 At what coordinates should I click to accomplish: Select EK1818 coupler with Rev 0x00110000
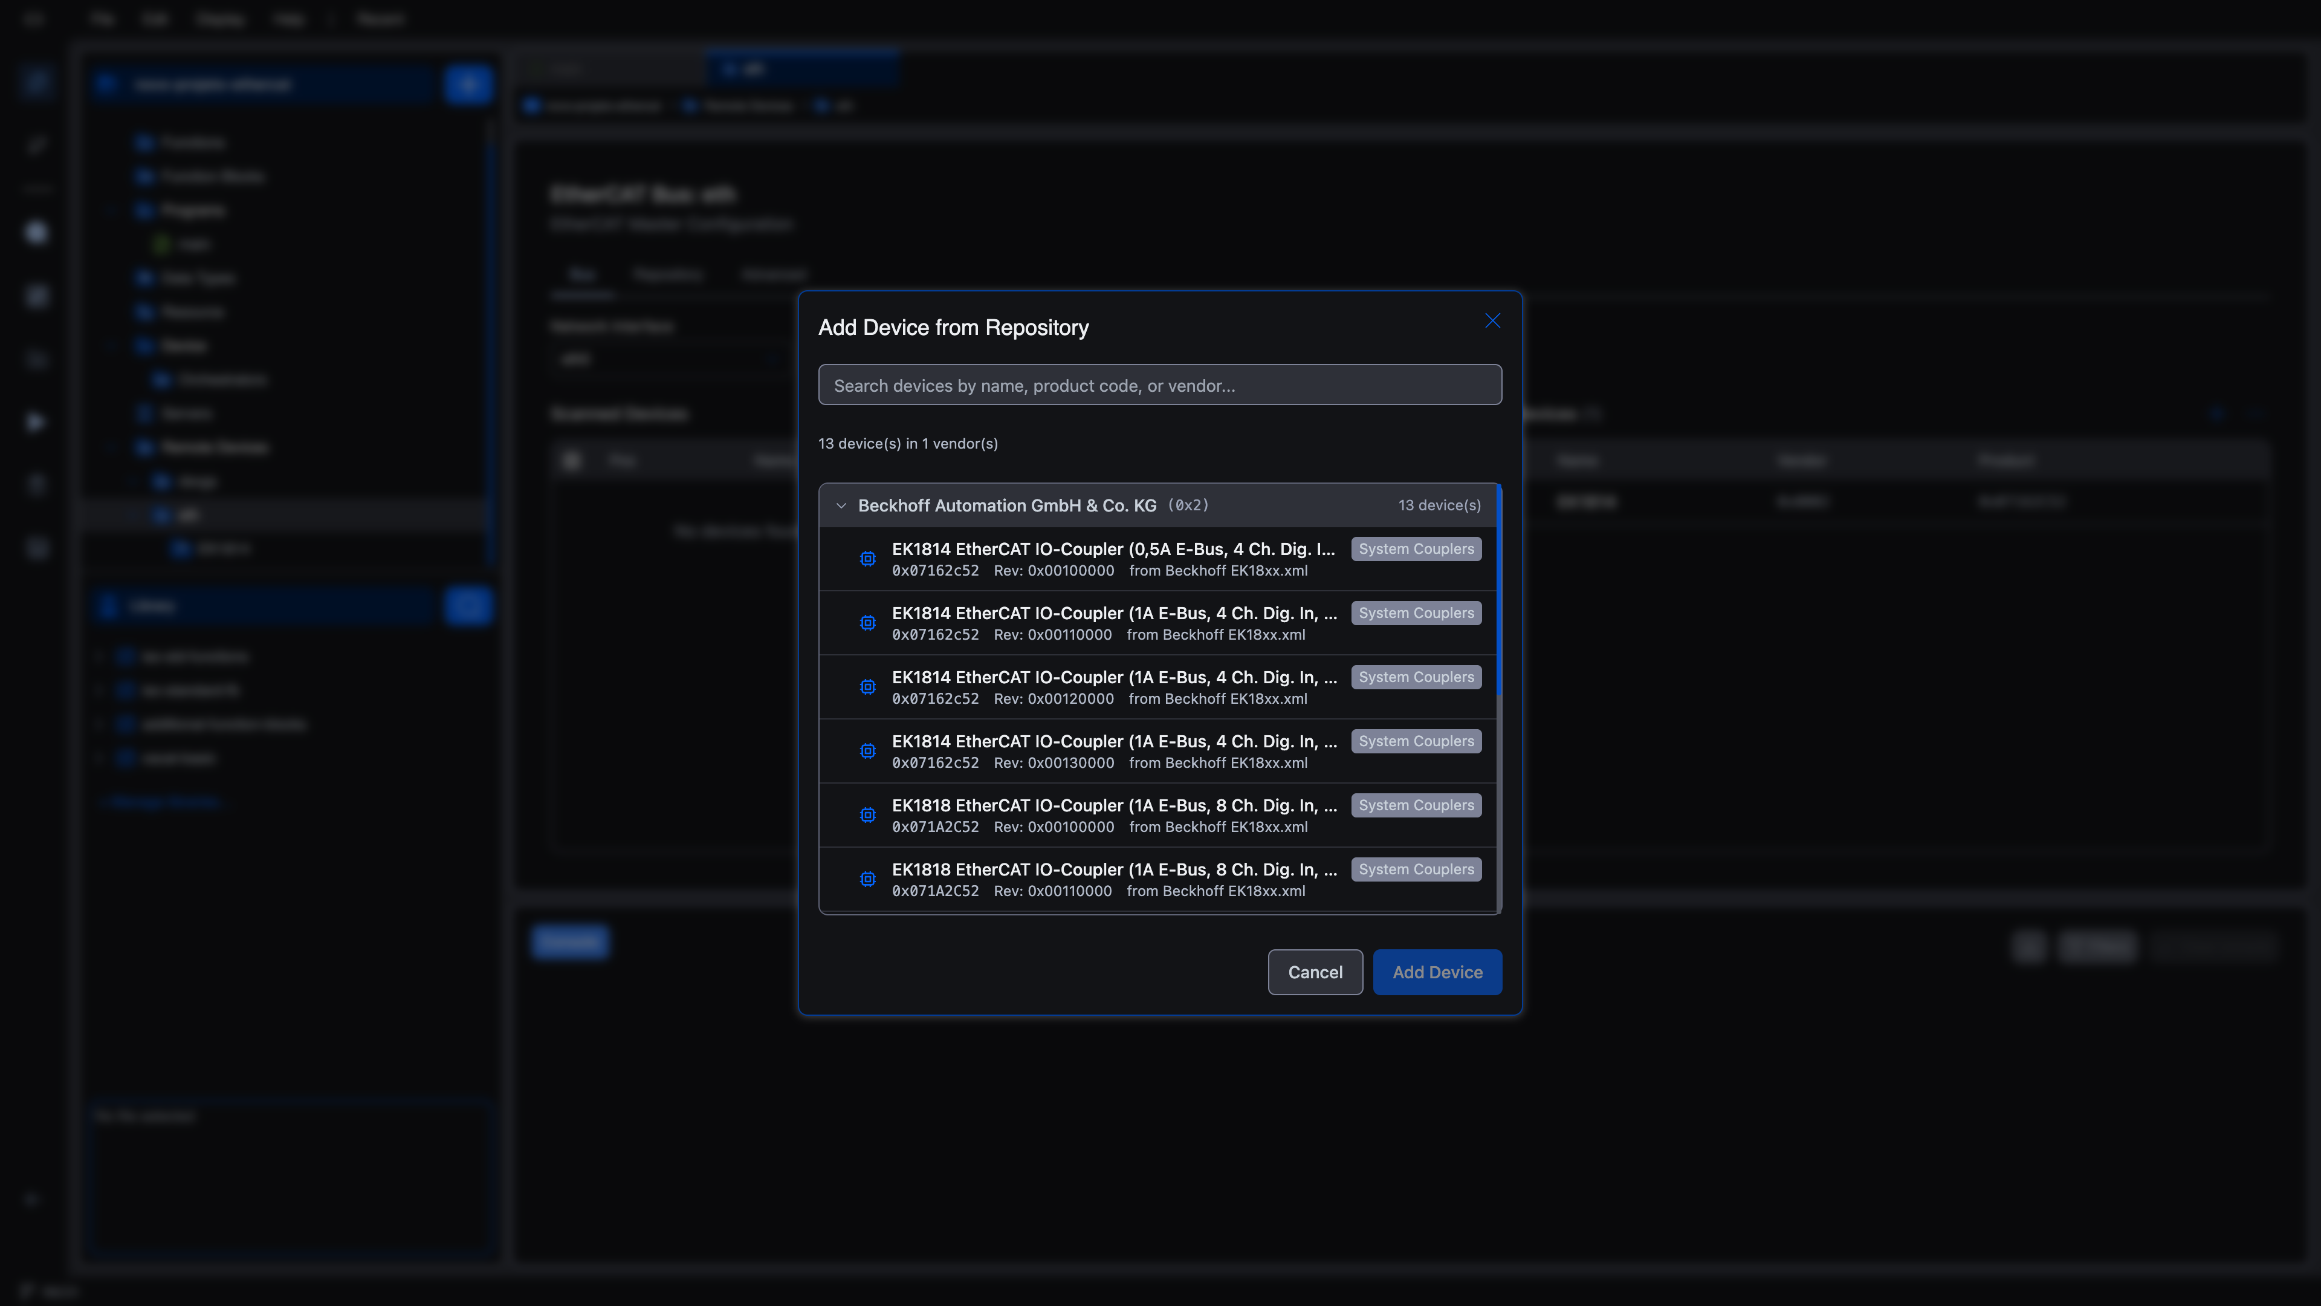click(x=1157, y=879)
